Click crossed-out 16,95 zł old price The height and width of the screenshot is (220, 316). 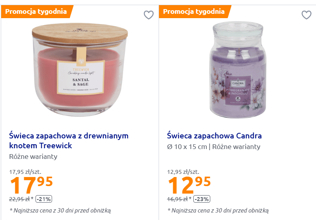point(178,199)
